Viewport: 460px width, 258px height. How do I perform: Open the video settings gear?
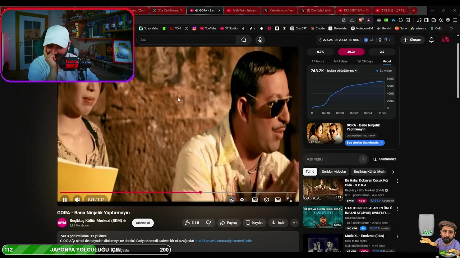click(266, 200)
